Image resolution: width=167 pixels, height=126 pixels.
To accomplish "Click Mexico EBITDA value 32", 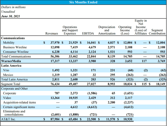I will (x=94, y=75).
